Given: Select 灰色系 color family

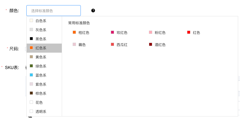Looking at the screenshot, I should tap(44, 30).
